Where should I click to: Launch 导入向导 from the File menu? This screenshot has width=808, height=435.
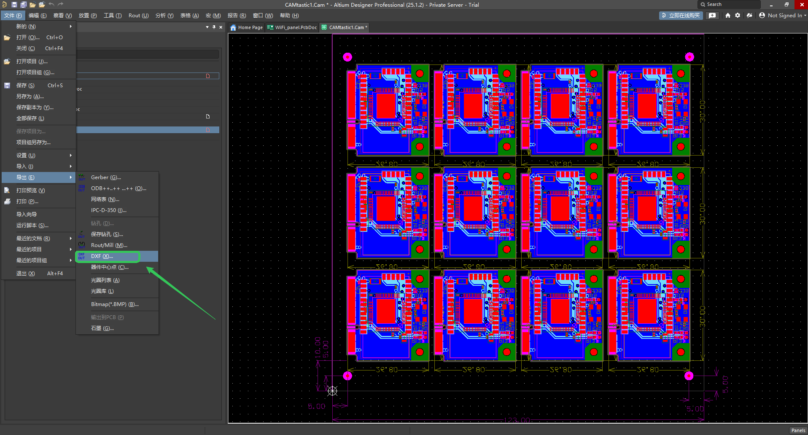[x=39, y=215]
